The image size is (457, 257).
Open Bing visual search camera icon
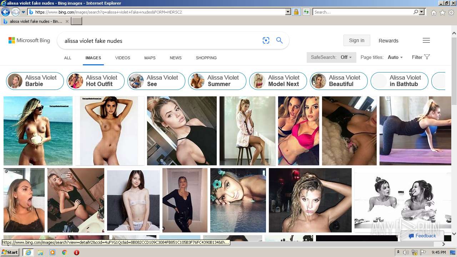click(266, 40)
